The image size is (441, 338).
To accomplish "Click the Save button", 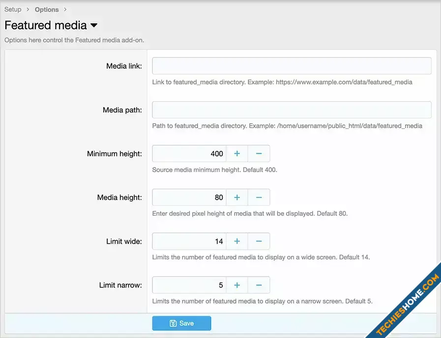I will tap(181, 323).
